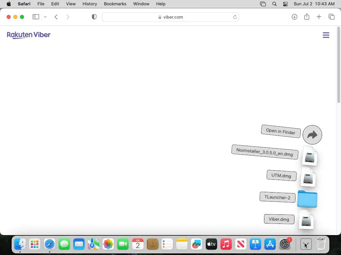Open the Bookmarks menu
Image resolution: width=341 pixels, height=255 pixels.
[x=115, y=4]
